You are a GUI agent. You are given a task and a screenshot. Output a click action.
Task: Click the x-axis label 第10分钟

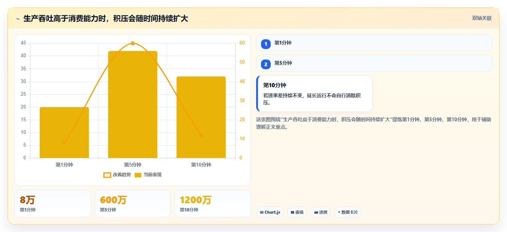coord(201,165)
